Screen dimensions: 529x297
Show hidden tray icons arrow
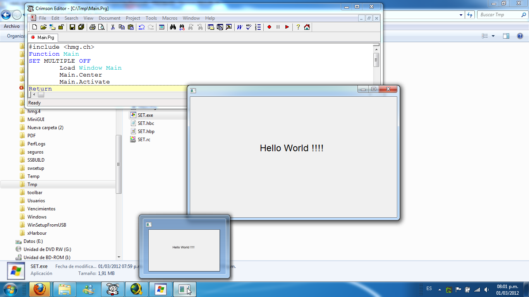point(440,289)
